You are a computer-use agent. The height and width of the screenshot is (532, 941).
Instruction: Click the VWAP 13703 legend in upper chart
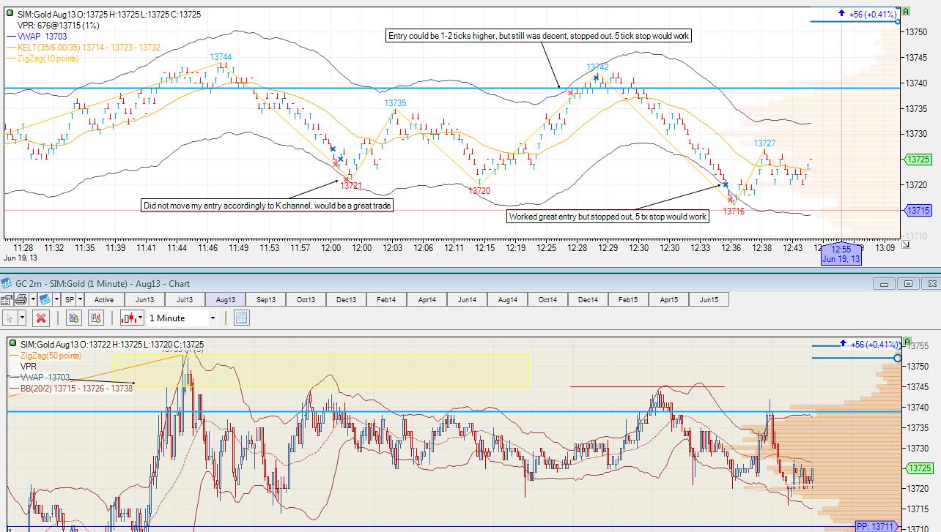click(x=37, y=37)
